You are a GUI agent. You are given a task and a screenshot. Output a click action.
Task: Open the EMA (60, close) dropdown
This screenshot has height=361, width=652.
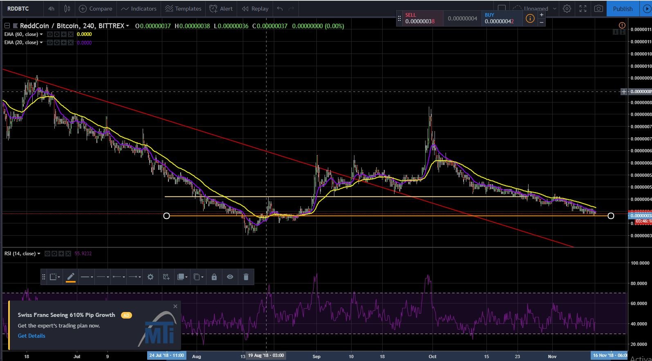point(41,34)
